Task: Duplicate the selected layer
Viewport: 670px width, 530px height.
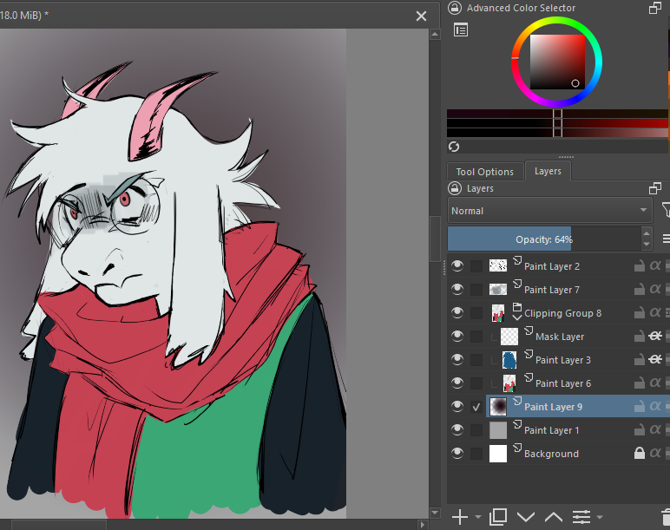Action: coord(498,517)
